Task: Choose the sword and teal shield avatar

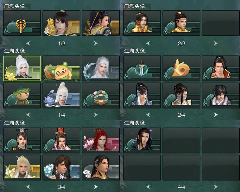Action: click(x=142, y=68)
